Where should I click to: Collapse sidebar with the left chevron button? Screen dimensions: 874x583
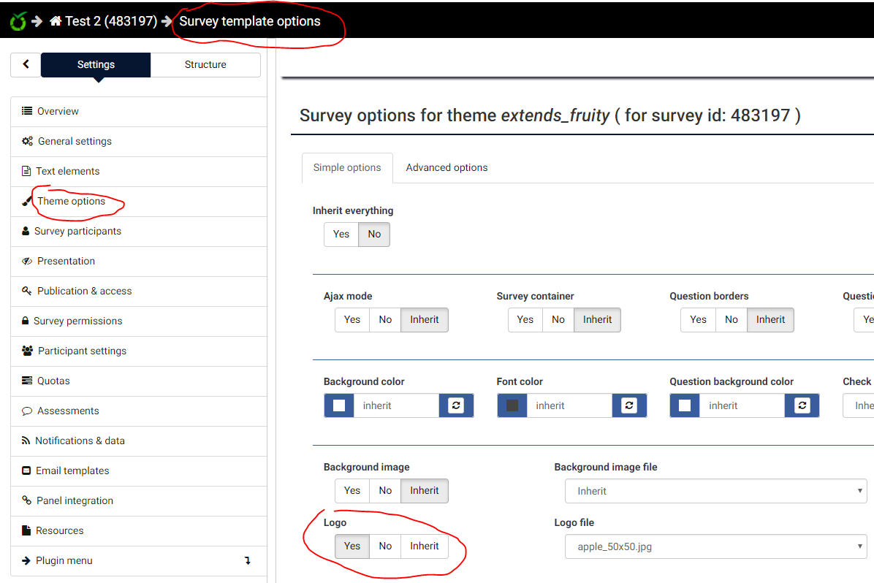[26, 64]
